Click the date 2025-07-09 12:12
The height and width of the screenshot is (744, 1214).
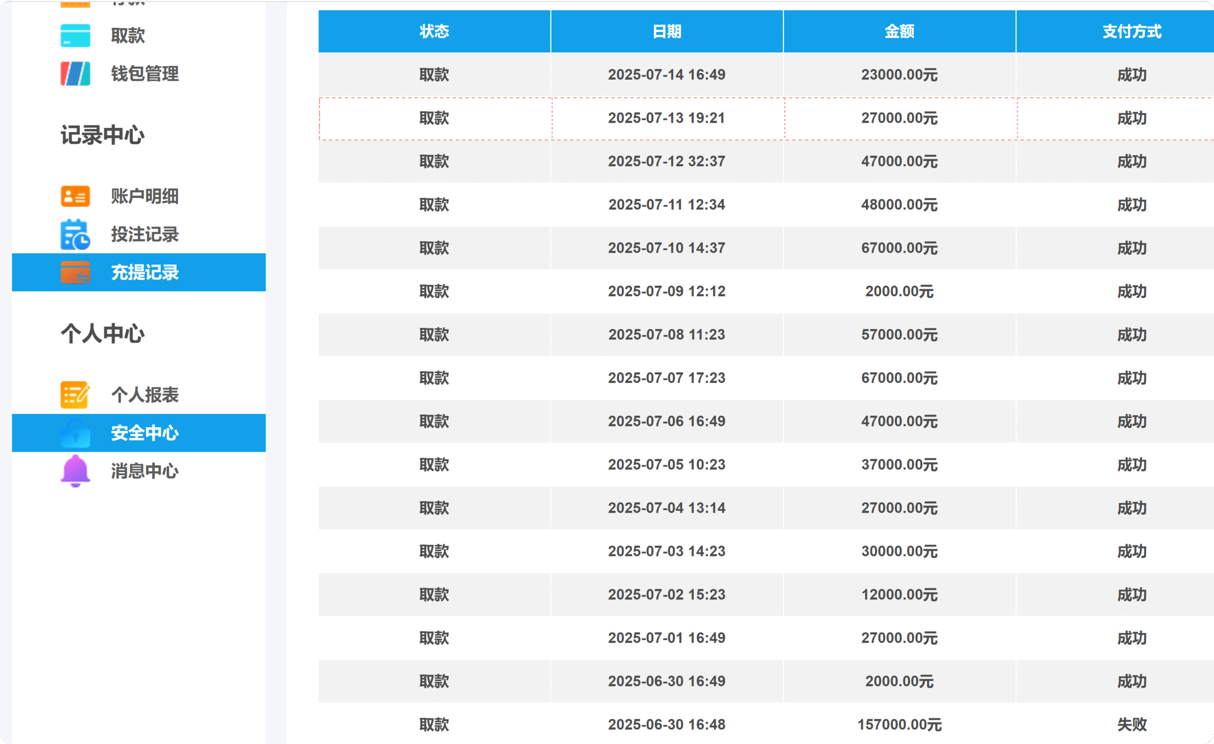click(667, 291)
